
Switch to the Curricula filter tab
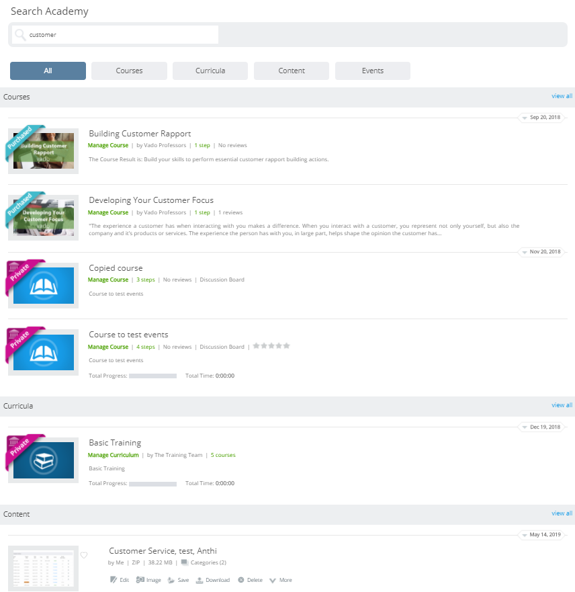point(210,71)
